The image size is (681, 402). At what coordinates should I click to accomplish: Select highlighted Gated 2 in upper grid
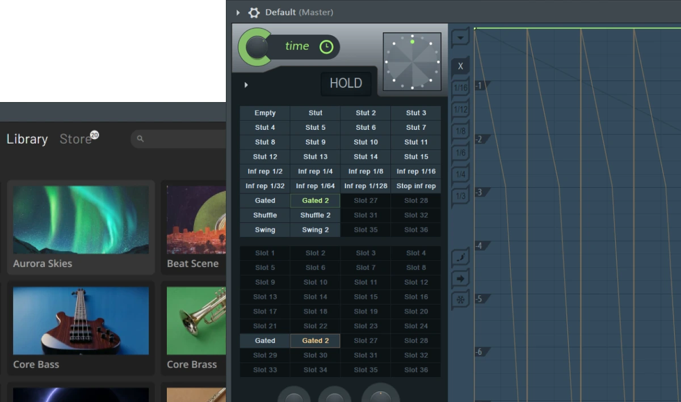[x=316, y=201]
